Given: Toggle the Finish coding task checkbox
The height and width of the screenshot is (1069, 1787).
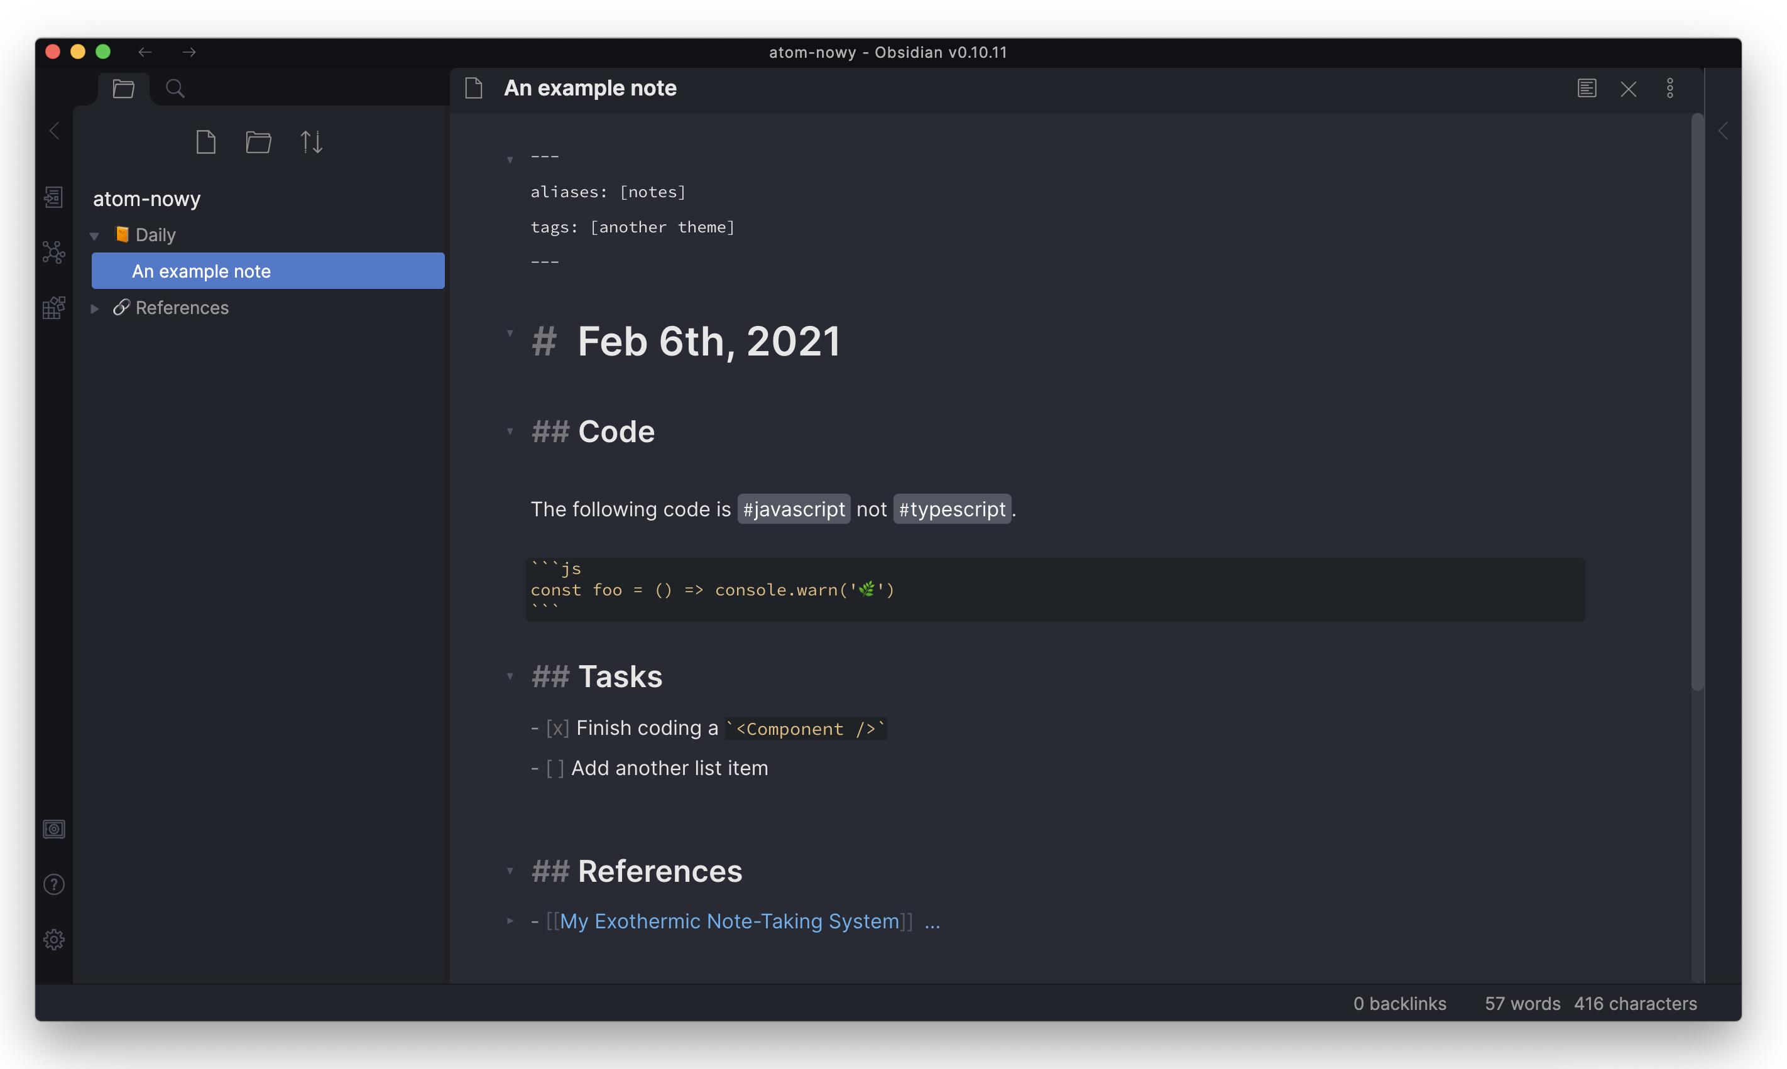Looking at the screenshot, I should (x=558, y=729).
